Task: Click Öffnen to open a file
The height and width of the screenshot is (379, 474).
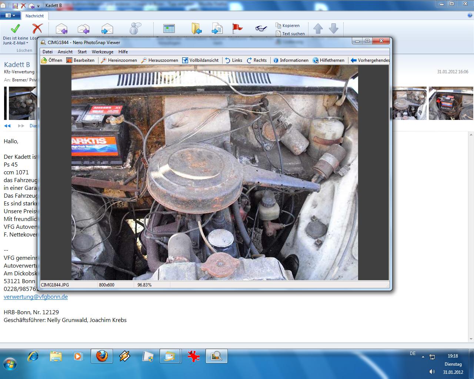Action: [51, 60]
